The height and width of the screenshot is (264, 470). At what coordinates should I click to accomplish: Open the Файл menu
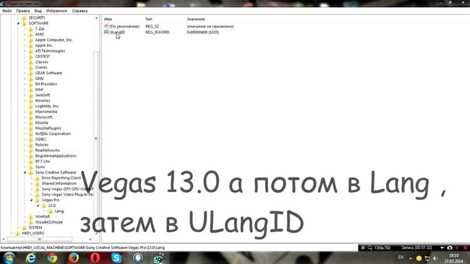[6, 11]
